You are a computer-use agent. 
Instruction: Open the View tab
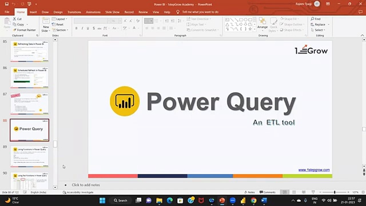156,12
